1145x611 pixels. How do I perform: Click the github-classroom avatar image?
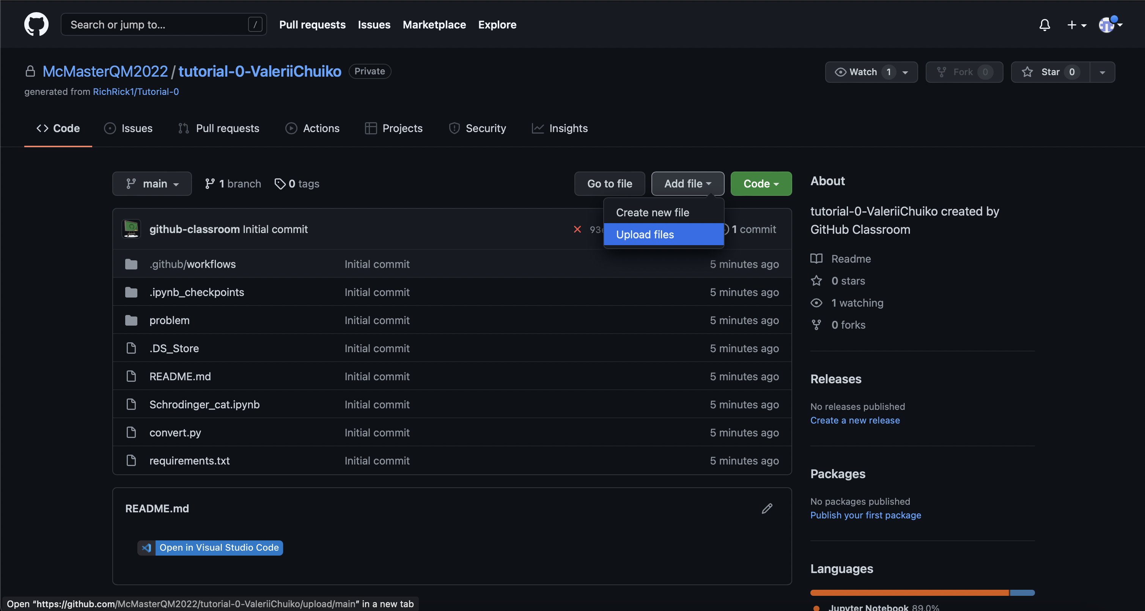pyautogui.click(x=131, y=229)
